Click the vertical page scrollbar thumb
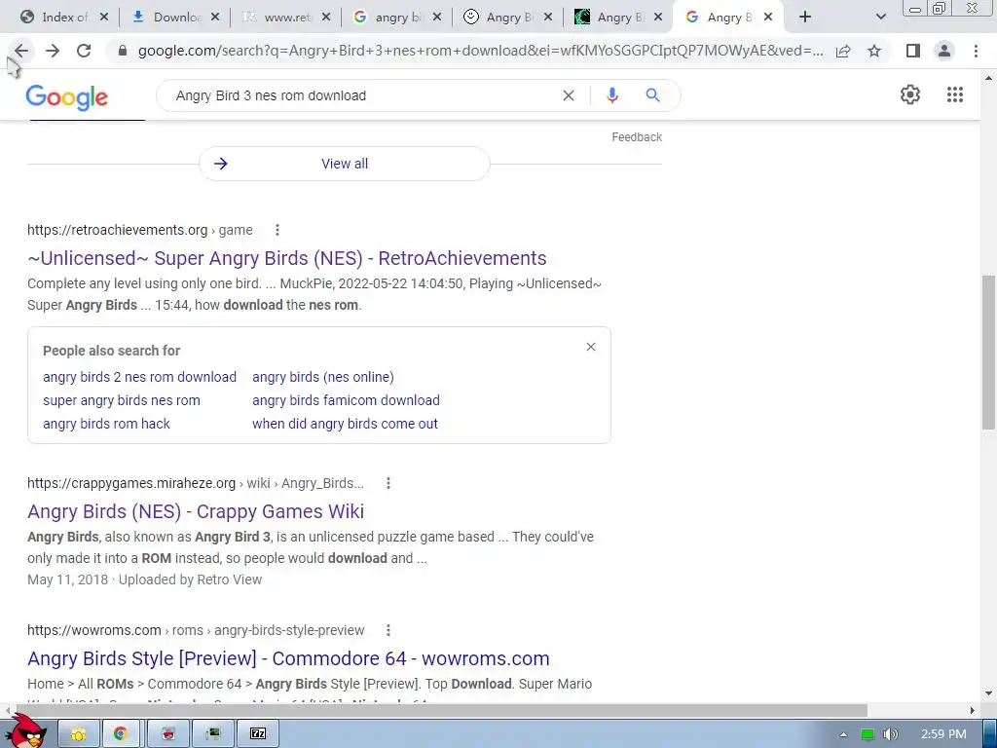Image resolution: width=997 pixels, height=748 pixels. click(x=988, y=352)
